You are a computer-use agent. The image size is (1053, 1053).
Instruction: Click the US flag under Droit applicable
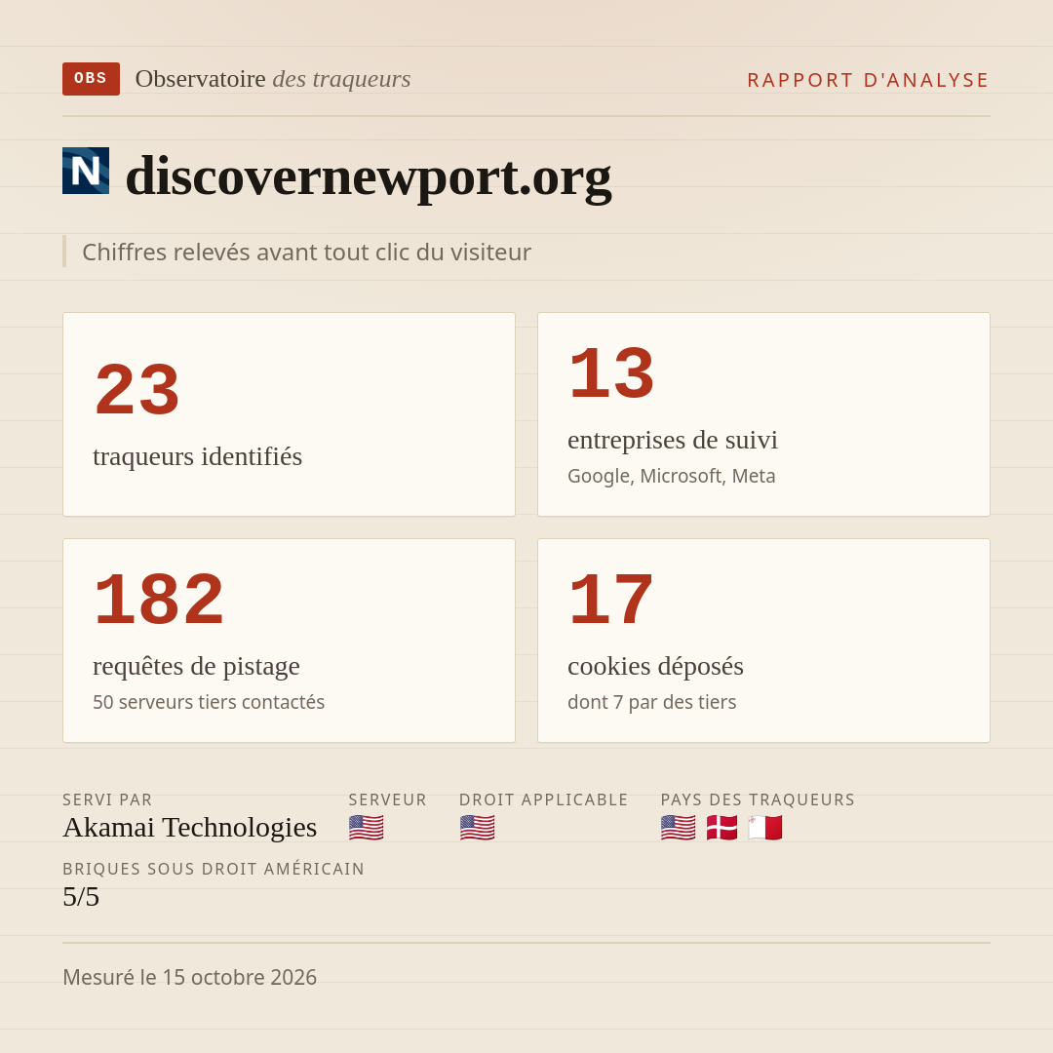click(478, 828)
